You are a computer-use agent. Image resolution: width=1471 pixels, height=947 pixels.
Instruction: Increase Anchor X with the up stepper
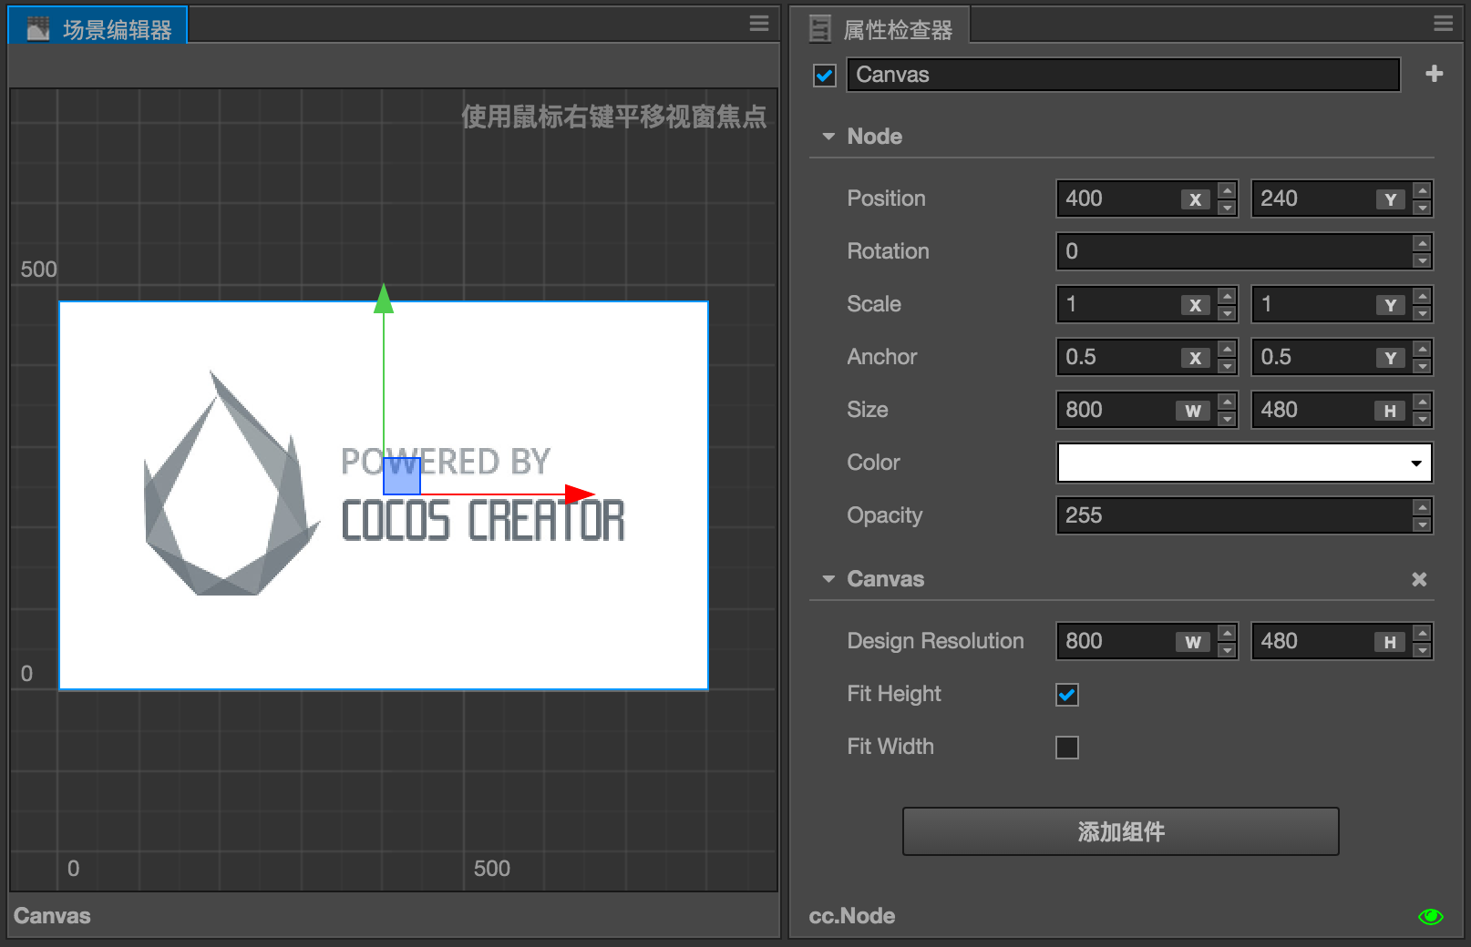[1228, 349]
